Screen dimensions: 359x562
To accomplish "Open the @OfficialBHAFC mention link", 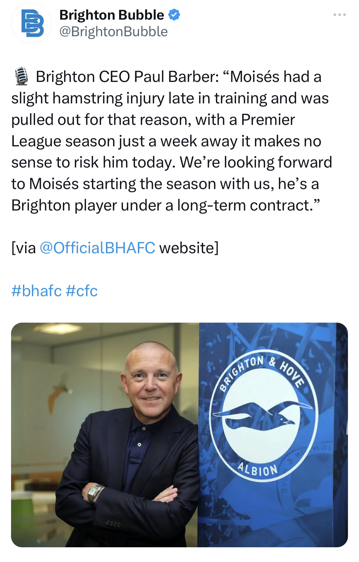I will pos(98,248).
